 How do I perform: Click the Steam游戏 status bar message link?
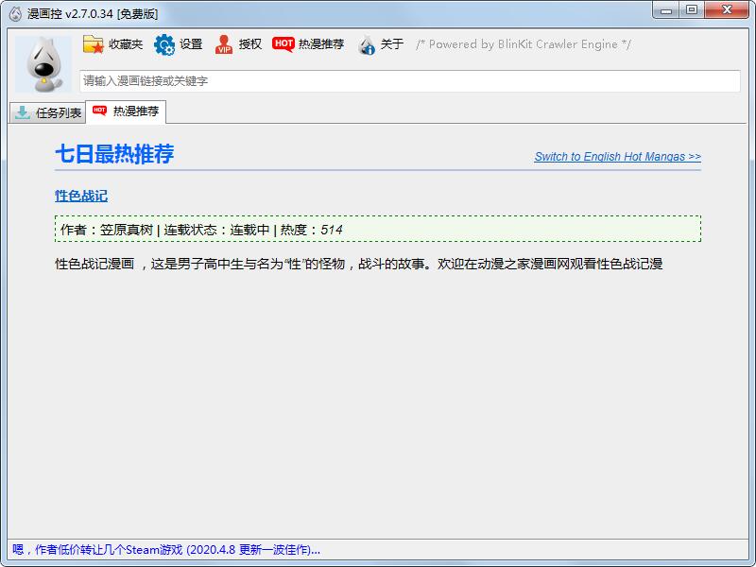tap(166, 549)
